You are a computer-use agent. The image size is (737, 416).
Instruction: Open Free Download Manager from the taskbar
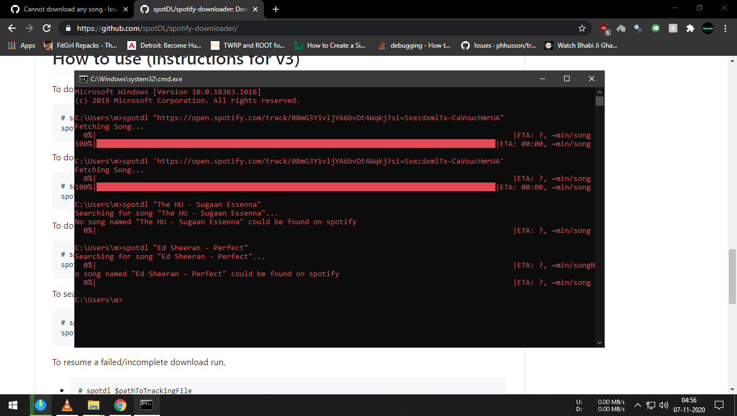point(41,405)
